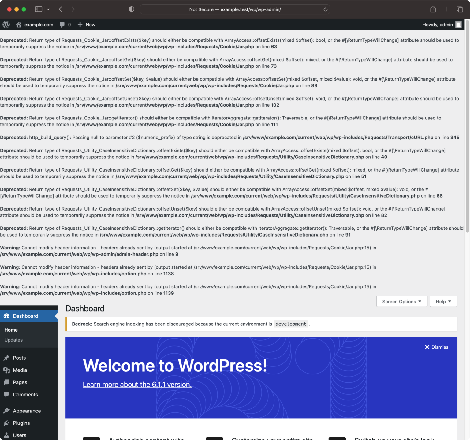The image size is (470, 440).
Task: Reload the page with the refresh icon
Action: click(325, 9)
